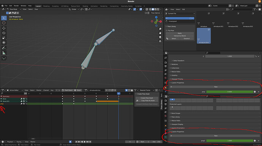
Task: Click the current frame number field
Action: (130, 142)
